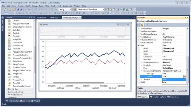Start debugging with the green play icon
The width and height of the screenshot is (191, 107).
coord(56,9)
